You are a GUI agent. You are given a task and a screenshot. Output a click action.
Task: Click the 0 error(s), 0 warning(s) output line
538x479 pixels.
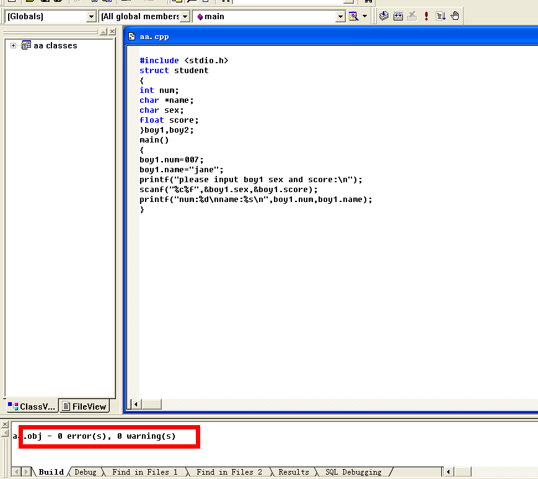(117, 436)
